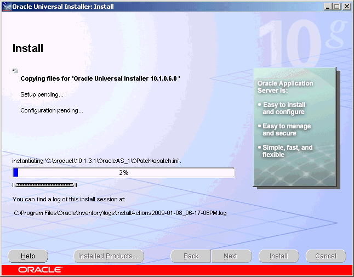The width and height of the screenshot is (354, 277).
Task: Select the installActions log file path
Action: point(120,213)
